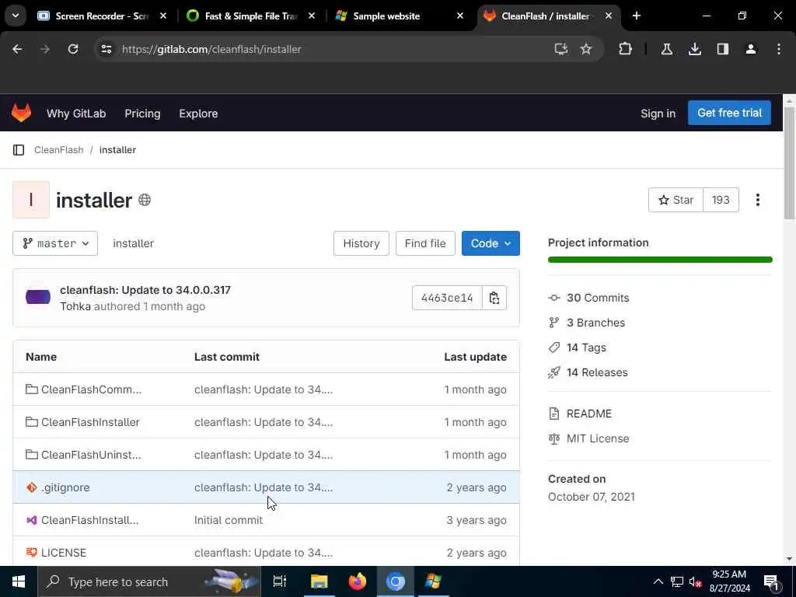This screenshot has width=796, height=597.
Task: Toggle the GitLab sidebar panel icon
Action: point(19,150)
